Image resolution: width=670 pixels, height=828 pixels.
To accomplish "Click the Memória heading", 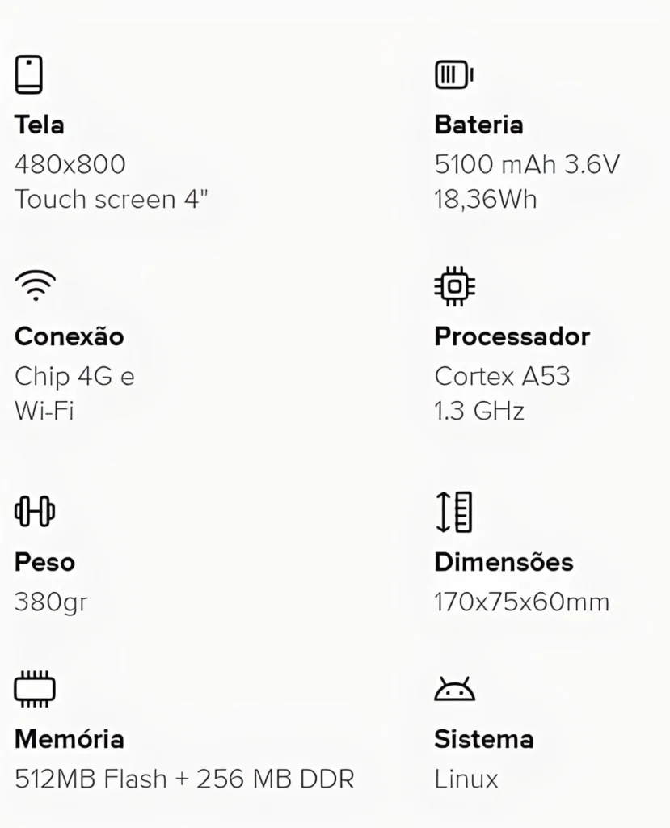I will click(x=70, y=739).
